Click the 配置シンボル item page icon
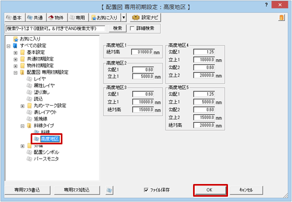Viewport: 292px width, 202px height. pos(30,152)
